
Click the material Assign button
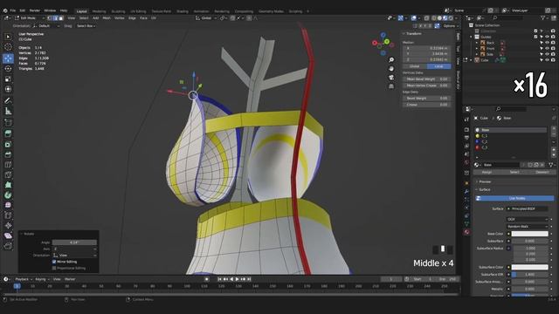point(487,173)
